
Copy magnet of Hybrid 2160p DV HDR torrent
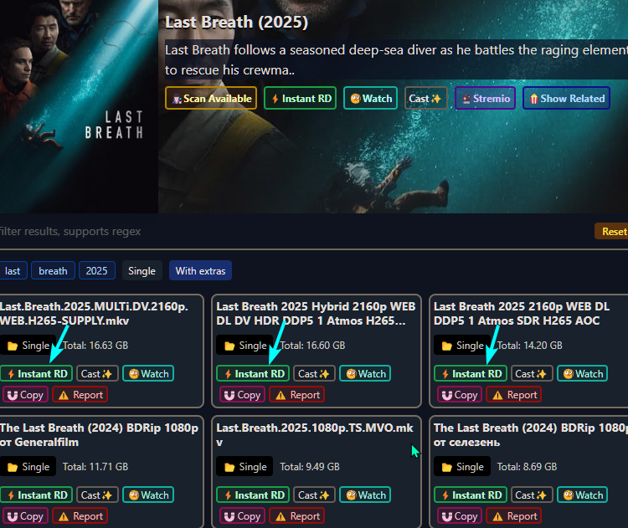tap(243, 395)
